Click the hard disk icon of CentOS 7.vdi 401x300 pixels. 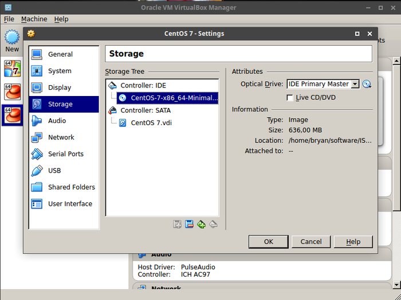click(x=123, y=123)
